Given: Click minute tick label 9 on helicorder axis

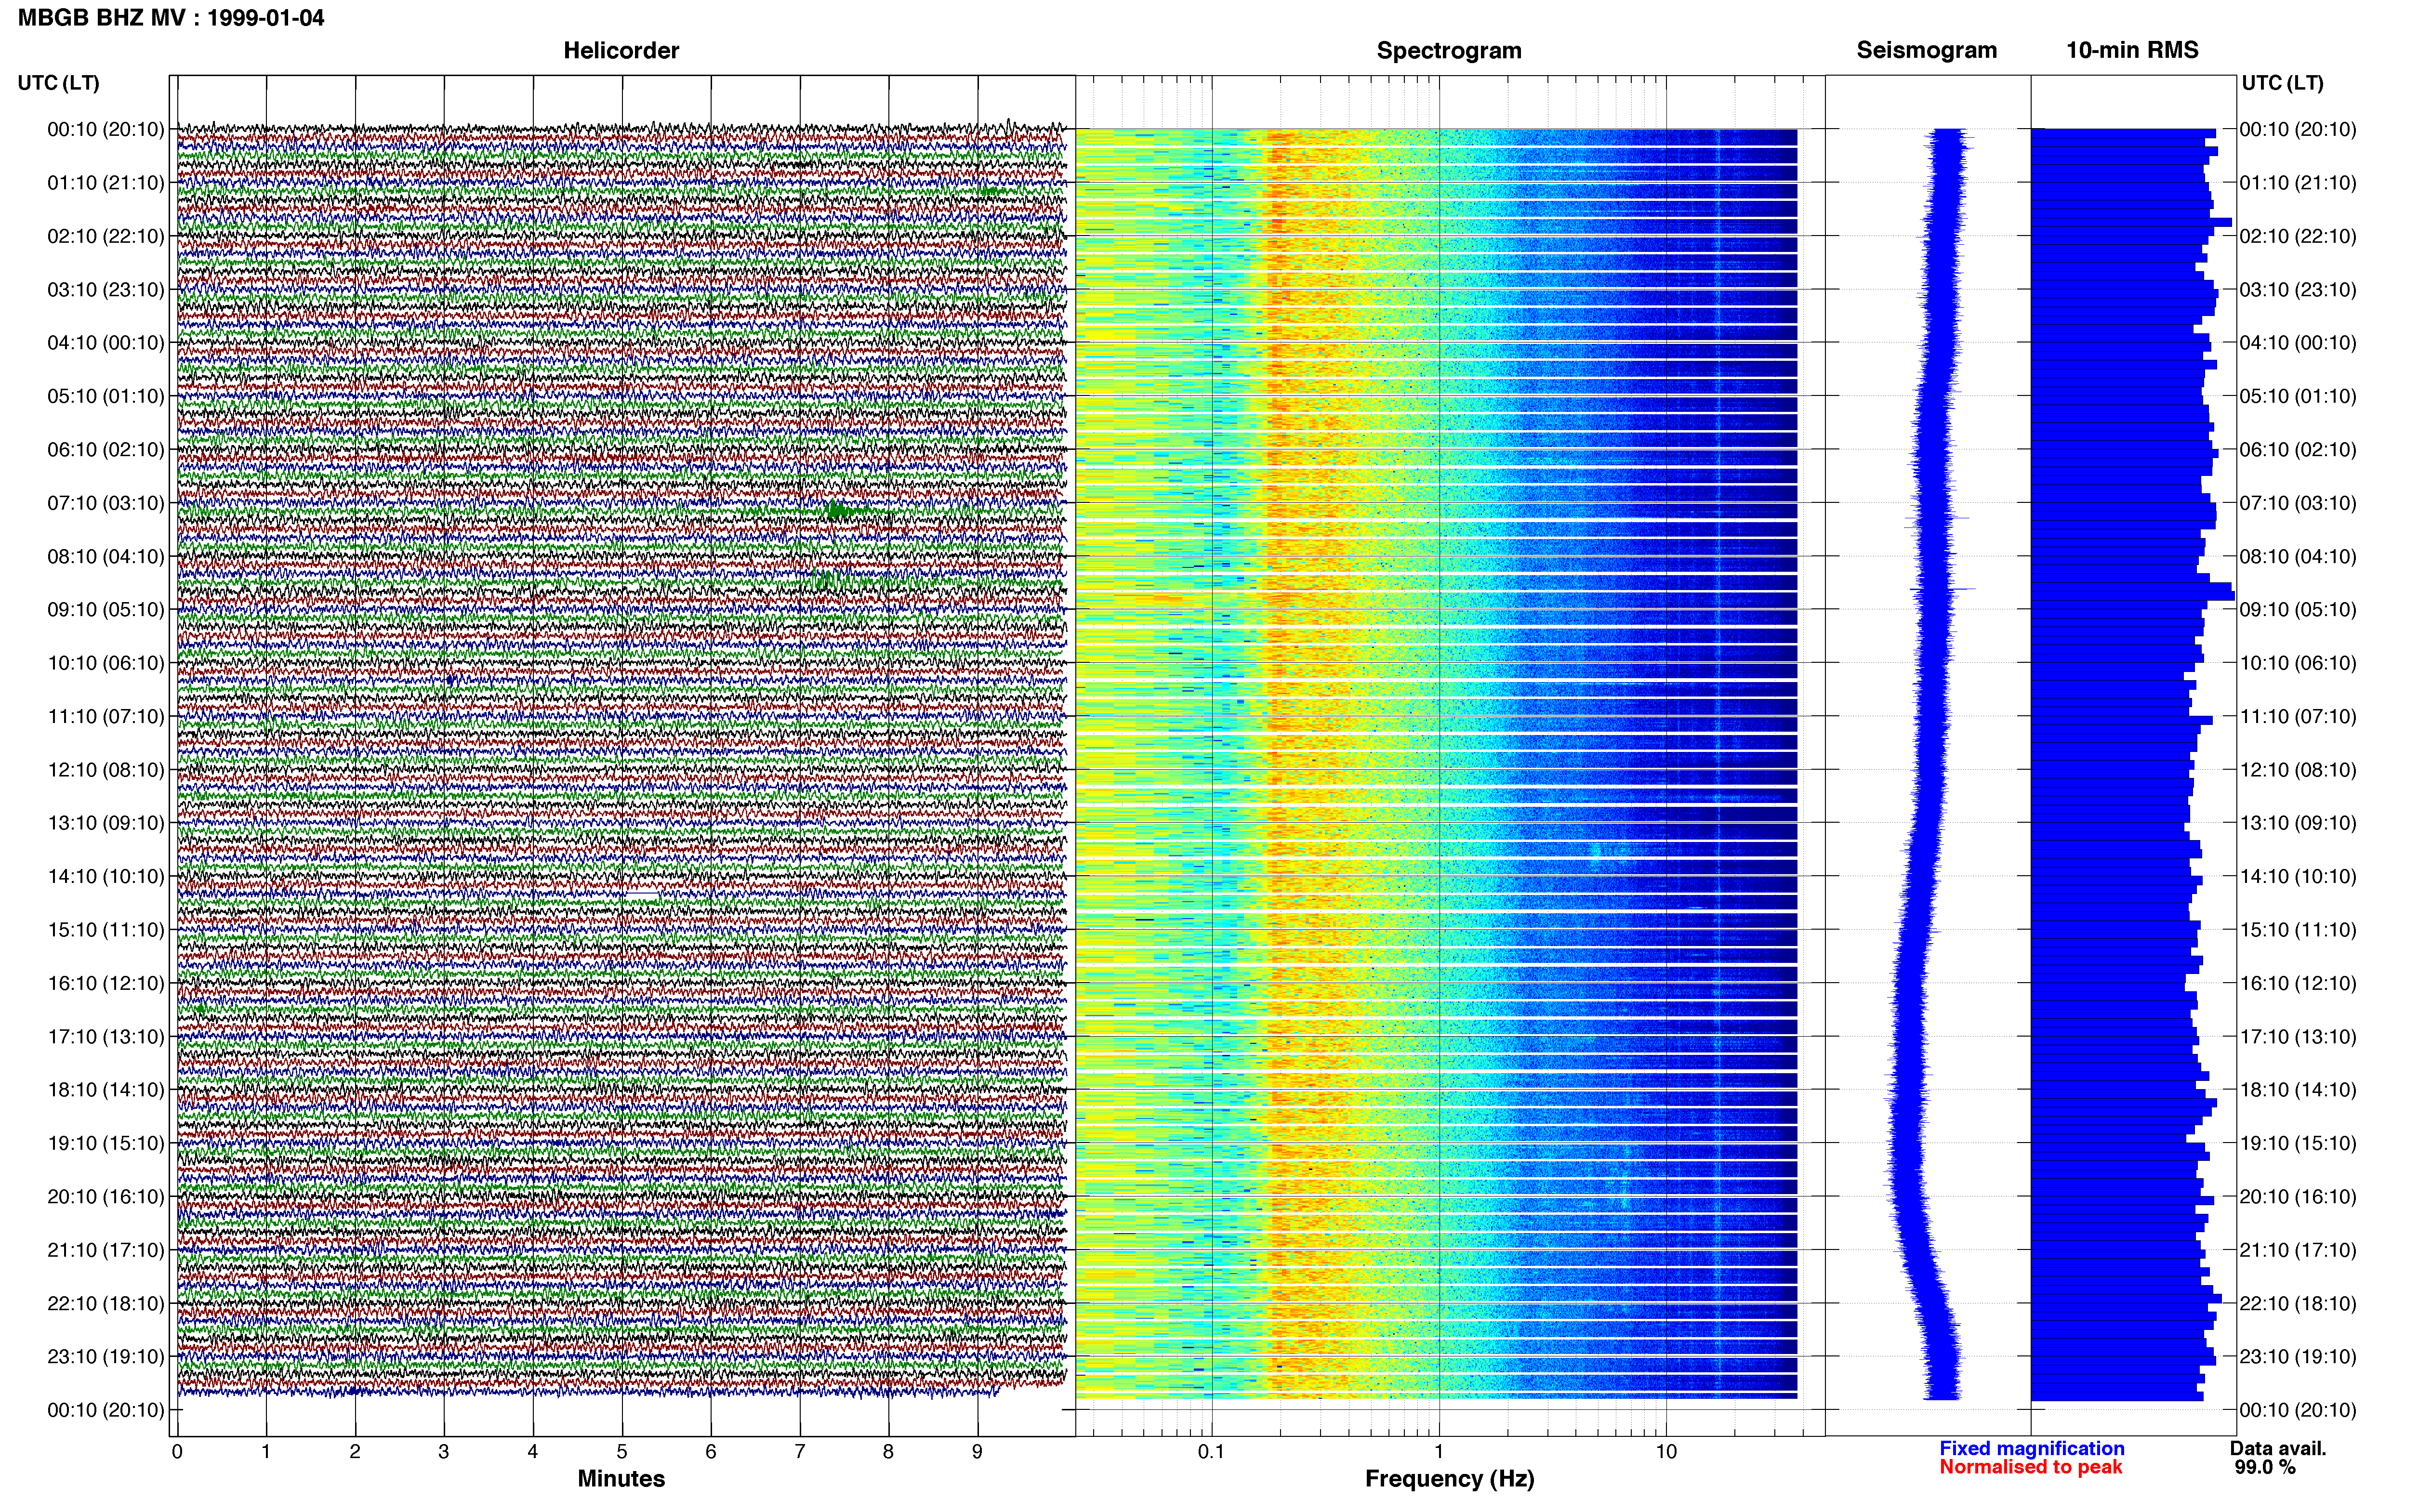Looking at the screenshot, I should (x=977, y=1452).
